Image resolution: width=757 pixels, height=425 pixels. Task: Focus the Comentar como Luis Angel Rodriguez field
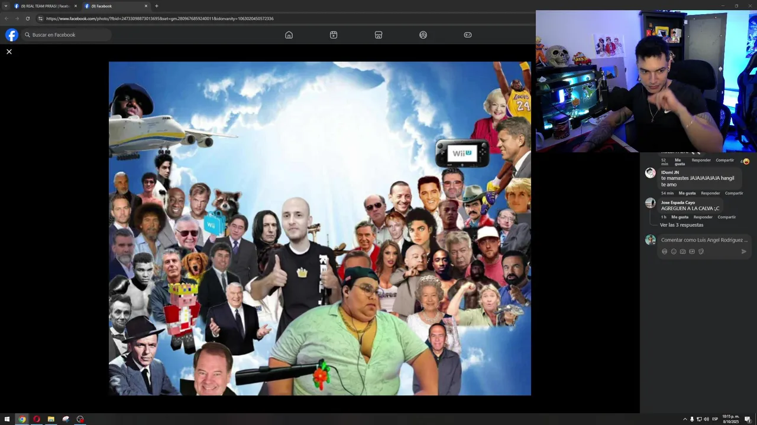pos(704,240)
